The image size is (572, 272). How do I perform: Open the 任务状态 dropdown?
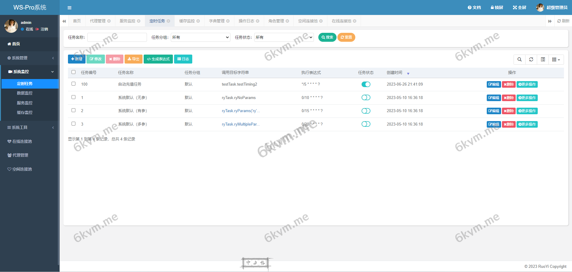click(284, 37)
